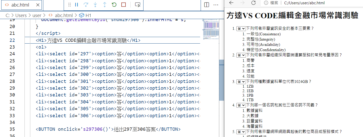
Task: Pause the debugger from the debug toolbar
Action: [x=77, y=5]
